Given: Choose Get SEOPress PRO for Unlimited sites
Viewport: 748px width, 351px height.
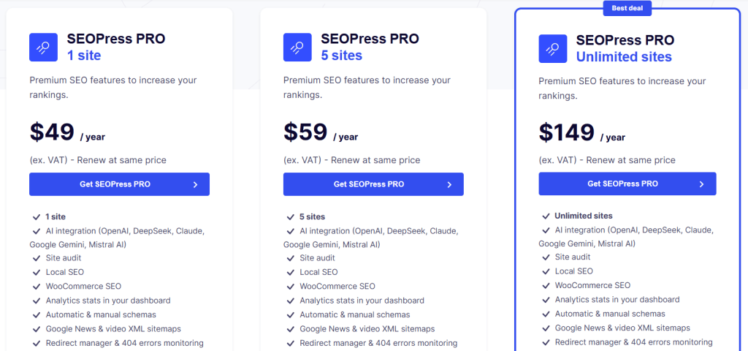Looking at the screenshot, I should (622, 184).
